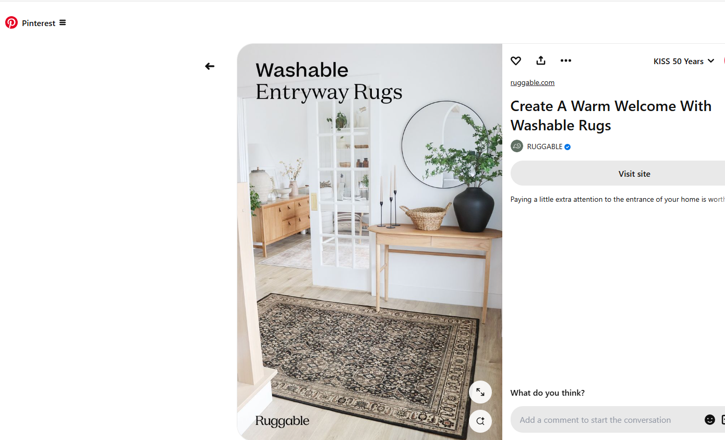Open the emoji picker in comment box
This screenshot has height=440, width=725.
(x=709, y=420)
